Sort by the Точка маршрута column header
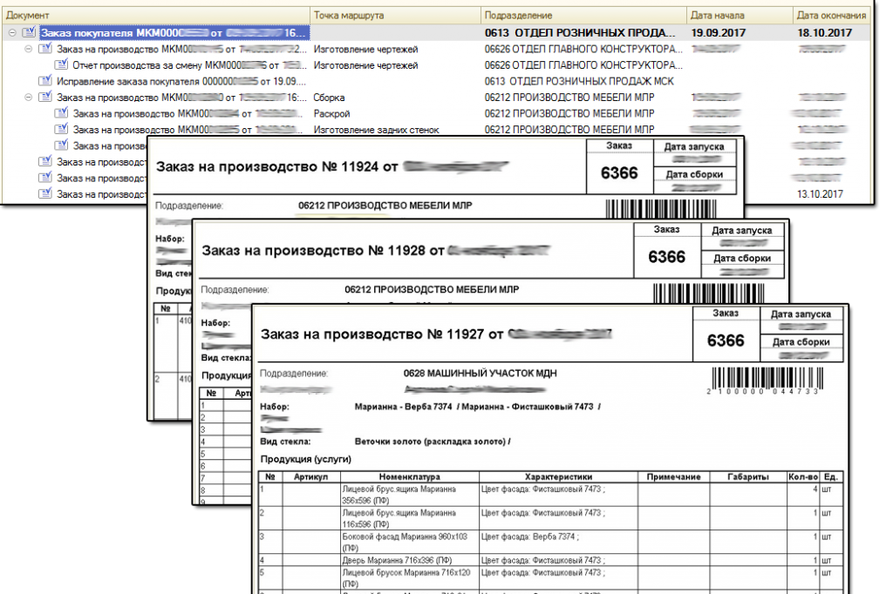Screen dimensions: 893x594 click(396, 16)
